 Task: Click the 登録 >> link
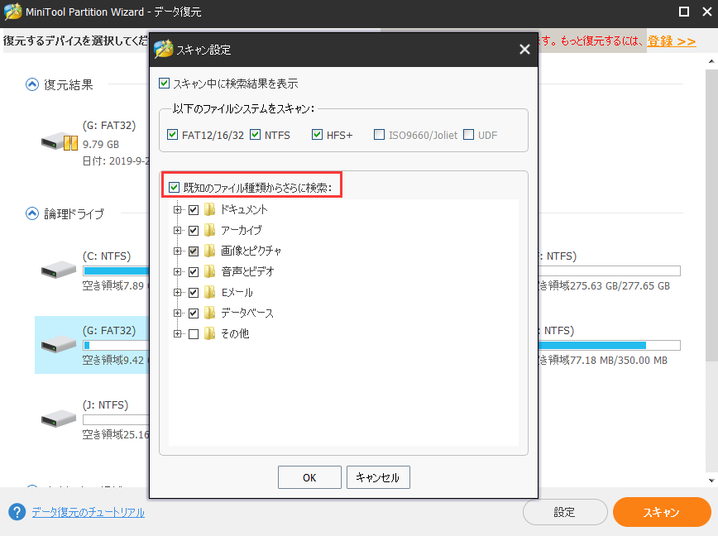coord(672,41)
